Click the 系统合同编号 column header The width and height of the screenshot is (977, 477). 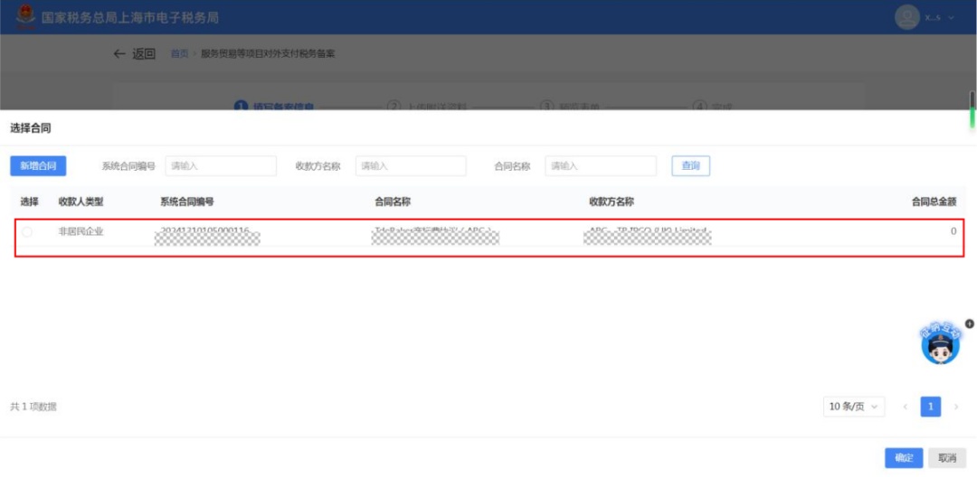coord(187,202)
